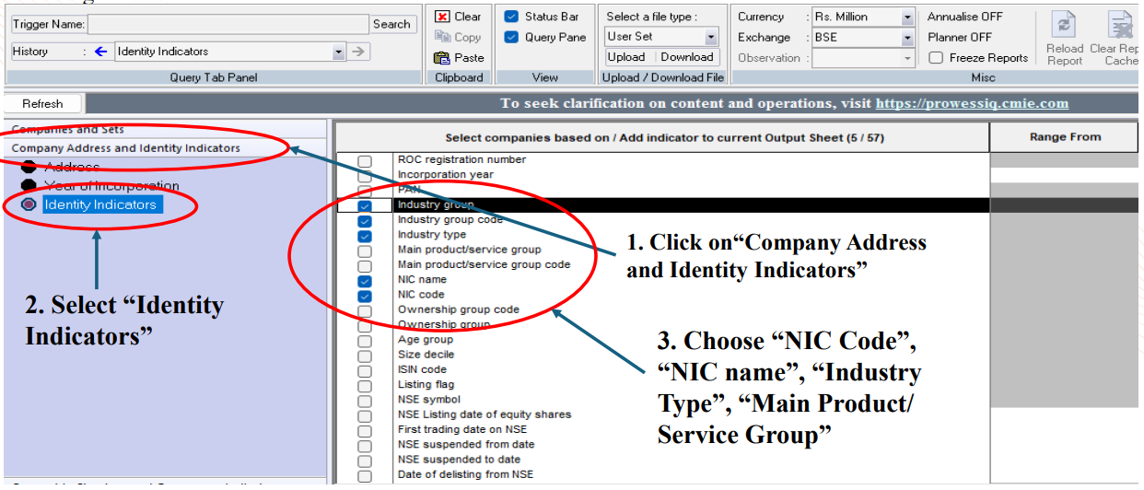Disable the Query Pane checkbox

click(512, 38)
